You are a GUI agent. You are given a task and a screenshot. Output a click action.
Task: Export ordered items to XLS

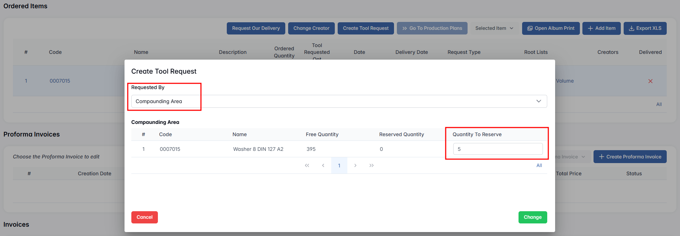645,28
